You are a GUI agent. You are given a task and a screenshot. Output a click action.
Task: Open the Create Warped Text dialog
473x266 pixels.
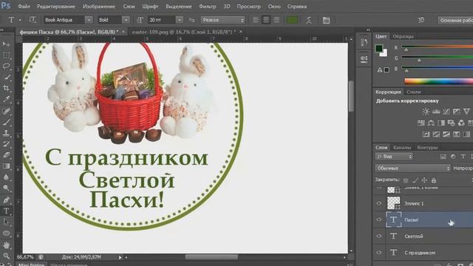[309, 20]
